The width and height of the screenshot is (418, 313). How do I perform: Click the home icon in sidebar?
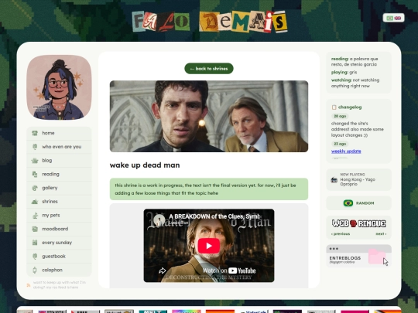(35, 133)
